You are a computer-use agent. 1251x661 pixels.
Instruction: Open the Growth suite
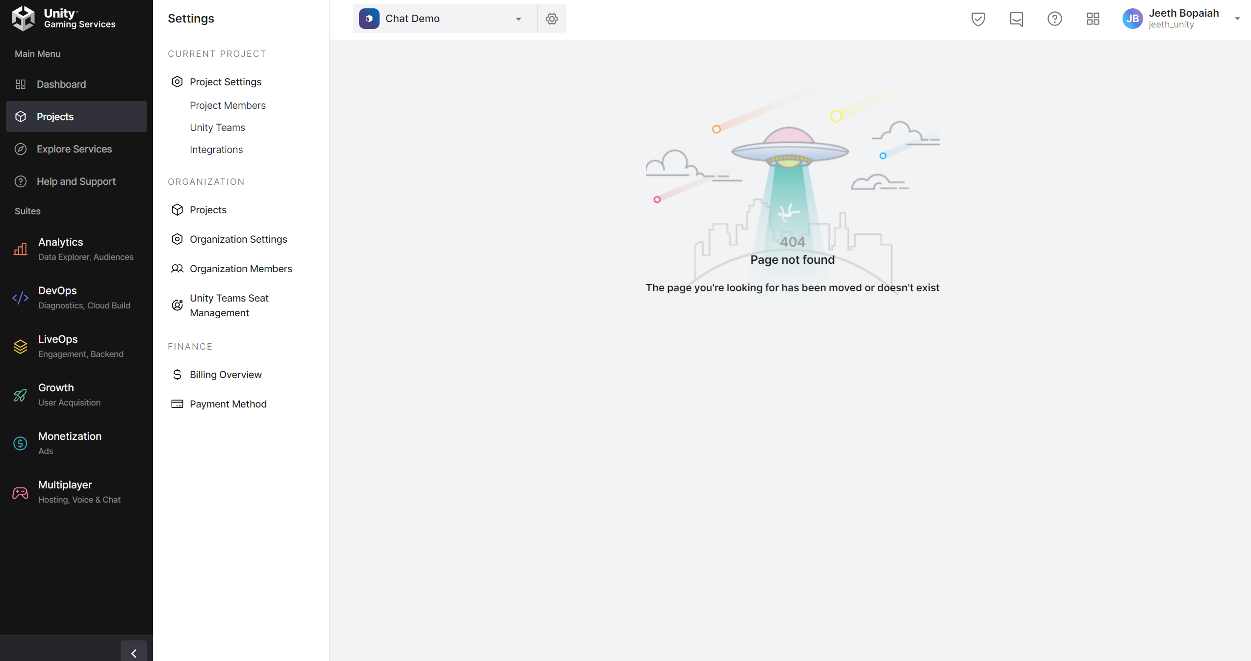pos(77,395)
